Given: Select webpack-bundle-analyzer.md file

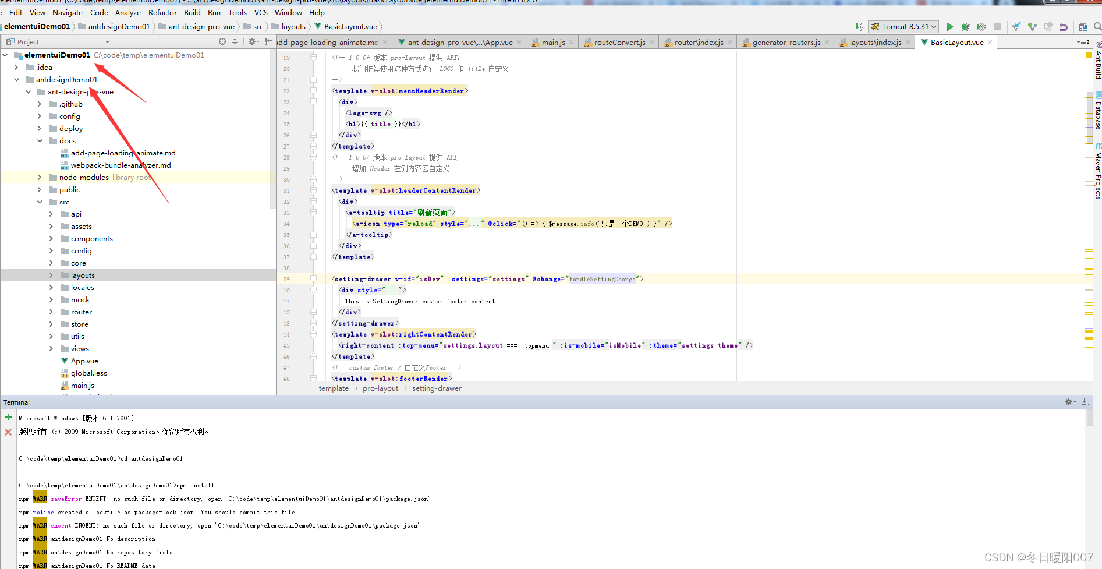Looking at the screenshot, I should (121, 165).
